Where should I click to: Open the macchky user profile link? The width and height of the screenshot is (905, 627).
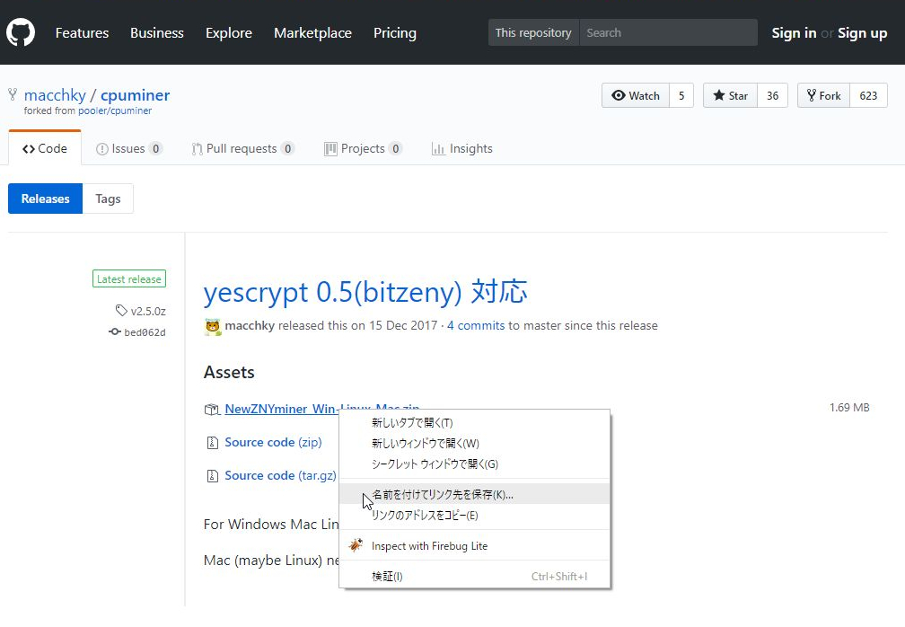pos(55,94)
